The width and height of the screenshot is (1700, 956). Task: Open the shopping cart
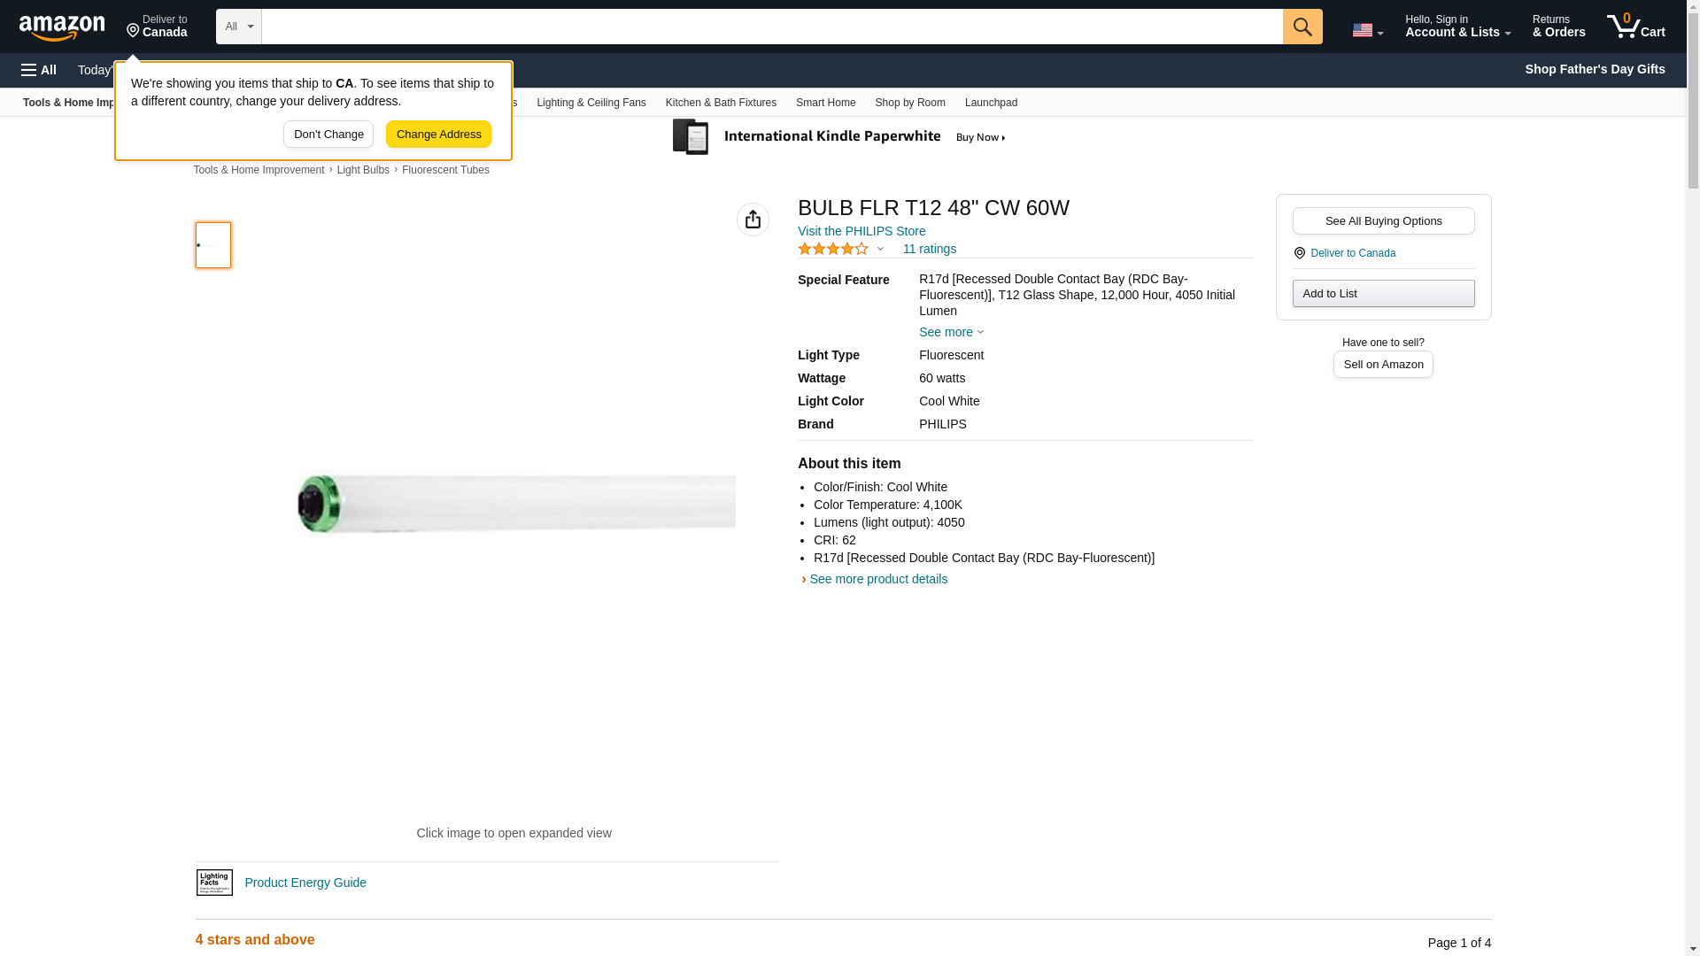[1635, 27]
